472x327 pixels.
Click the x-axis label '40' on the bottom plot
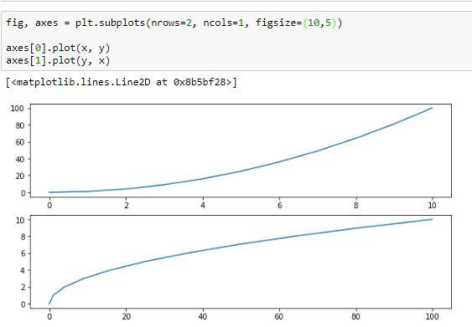tap(203, 316)
